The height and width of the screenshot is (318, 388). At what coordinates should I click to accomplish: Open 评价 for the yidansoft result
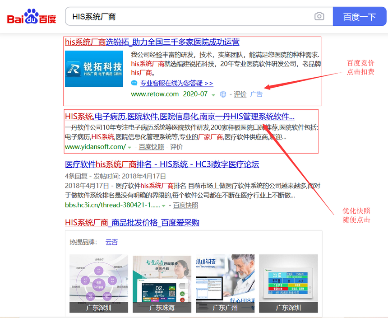tap(176, 147)
